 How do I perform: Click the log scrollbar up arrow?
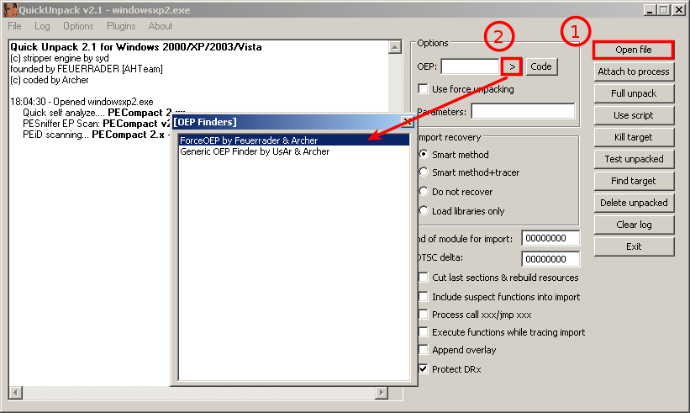click(x=396, y=47)
